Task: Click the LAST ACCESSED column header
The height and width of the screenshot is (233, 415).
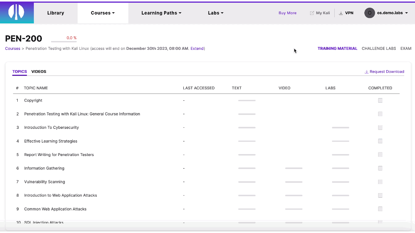Action: click(x=199, y=88)
